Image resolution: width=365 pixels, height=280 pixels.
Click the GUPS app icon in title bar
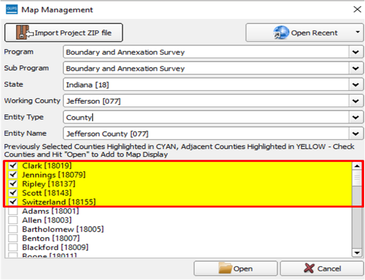pos(12,9)
